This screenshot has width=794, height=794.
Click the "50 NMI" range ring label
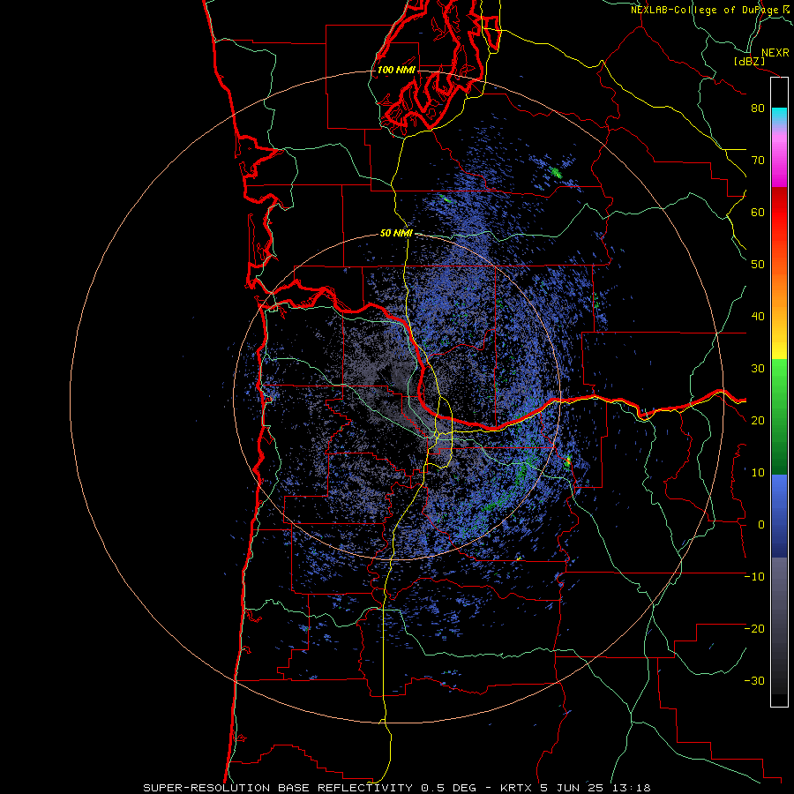click(396, 234)
